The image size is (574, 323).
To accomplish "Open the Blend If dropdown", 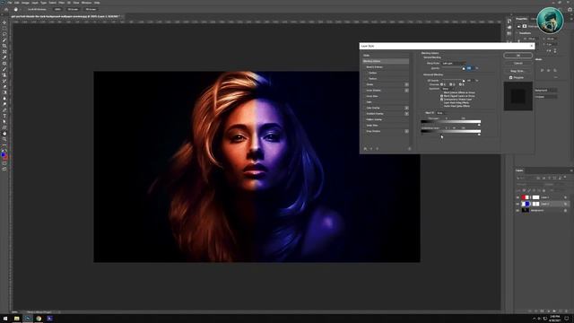I will click(441, 113).
